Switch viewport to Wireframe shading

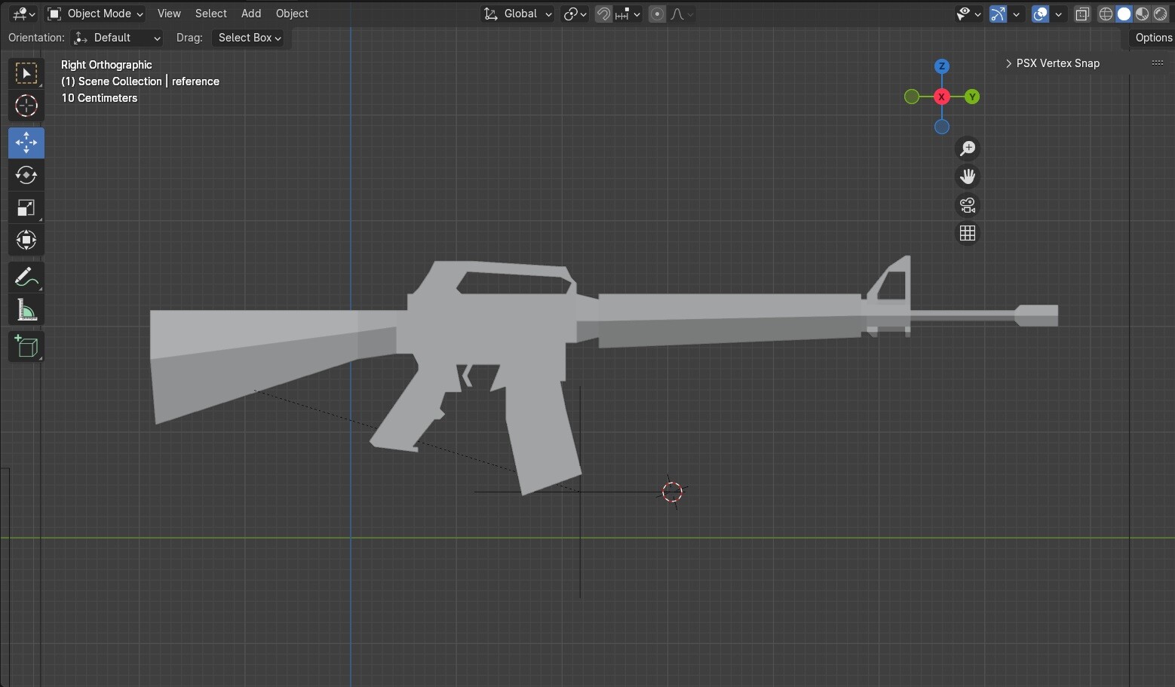[x=1106, y=14]
